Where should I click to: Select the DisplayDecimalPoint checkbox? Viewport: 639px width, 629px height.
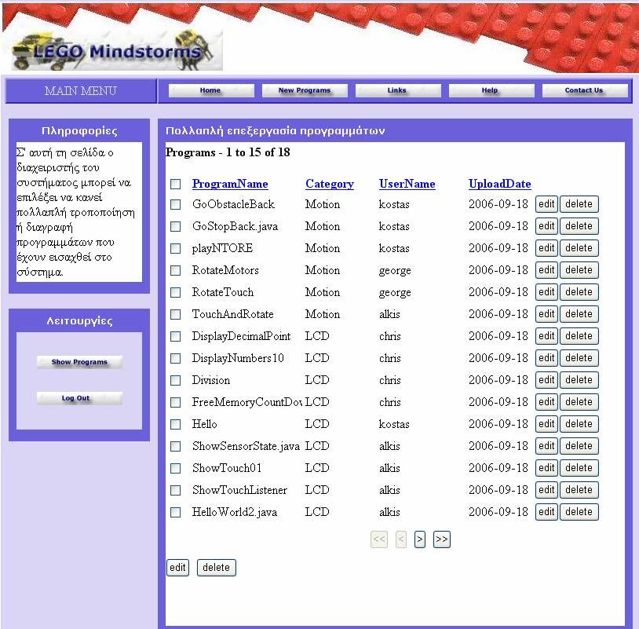175,336
